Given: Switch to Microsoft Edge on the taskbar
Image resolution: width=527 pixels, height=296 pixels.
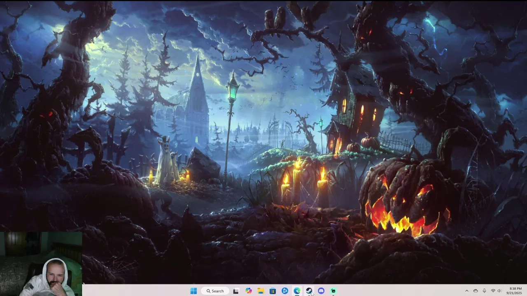Looking at the screenshot, I should [x=297, y=291].
